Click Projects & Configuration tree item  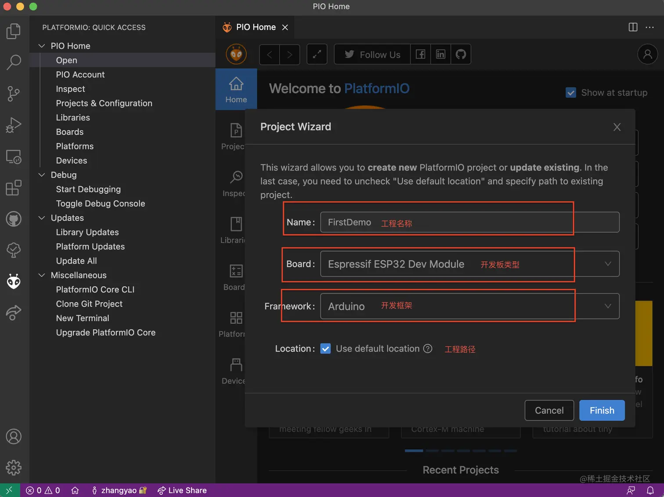coord(104,103)
